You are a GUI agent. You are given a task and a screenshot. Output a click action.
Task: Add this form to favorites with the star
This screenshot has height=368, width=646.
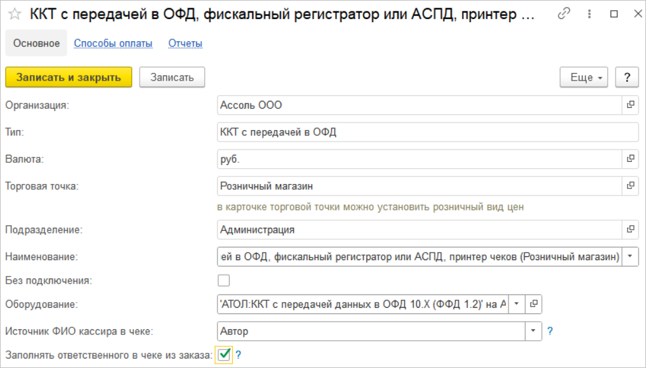coord(16,14)
